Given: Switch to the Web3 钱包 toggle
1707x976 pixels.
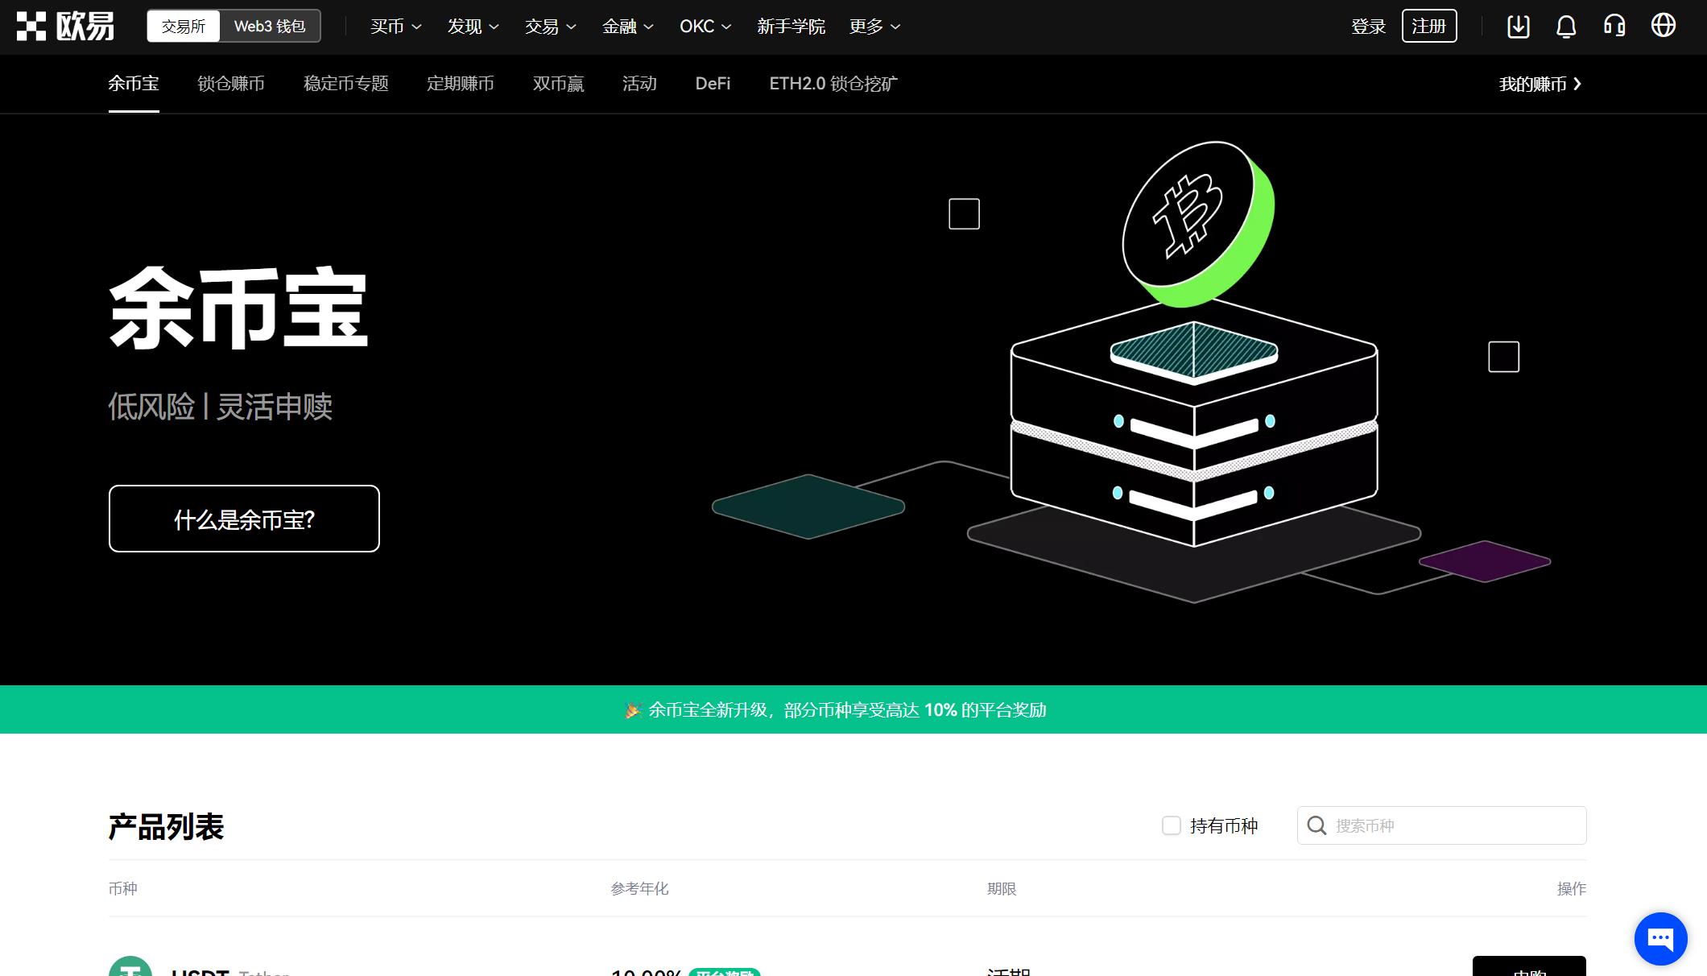Looking at the screenshot, I should [270, 27].
